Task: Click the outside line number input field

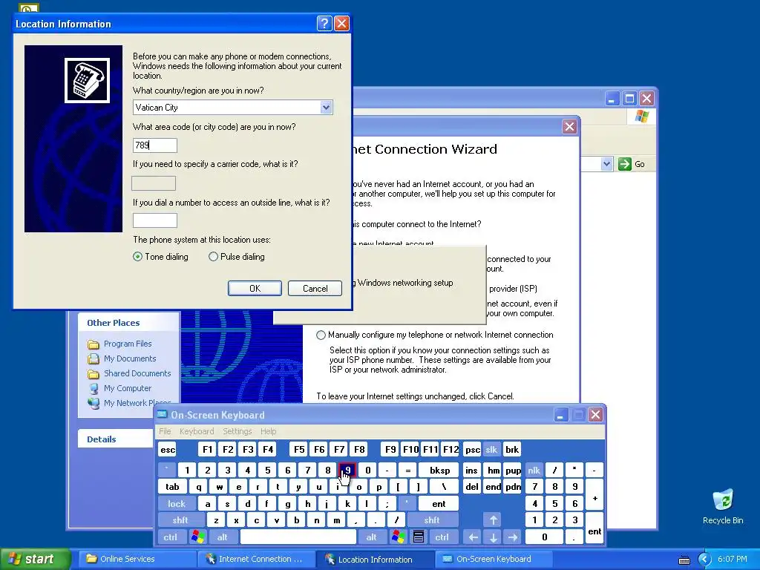Action: tap(155, 220)
